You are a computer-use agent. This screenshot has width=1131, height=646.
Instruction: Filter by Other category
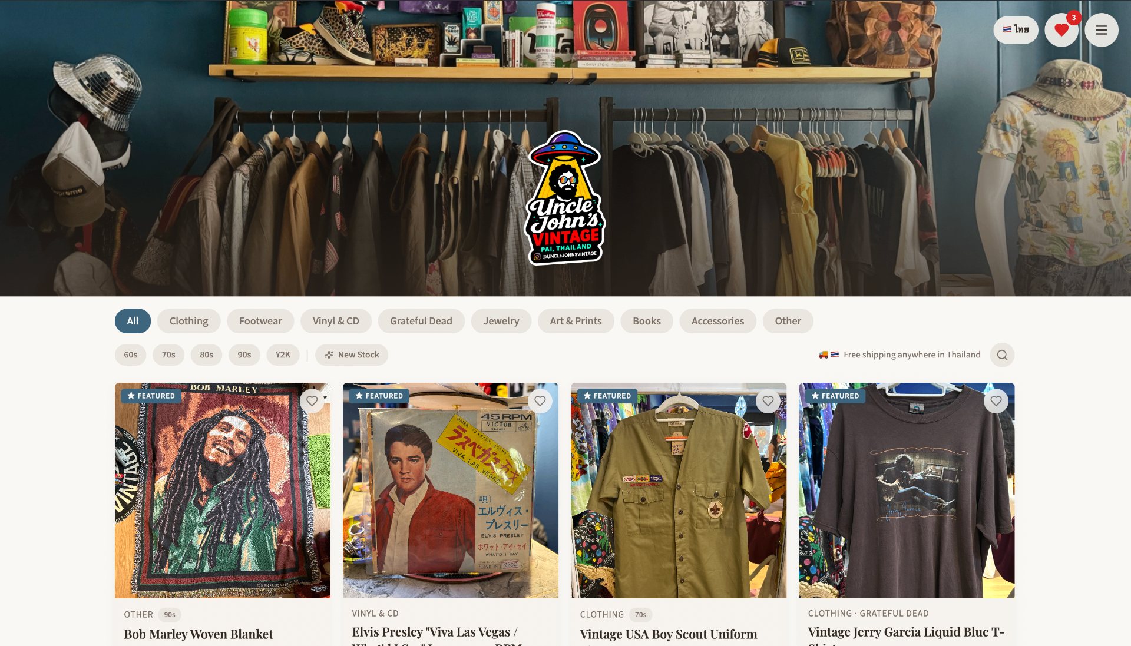[x=788, y=321]
